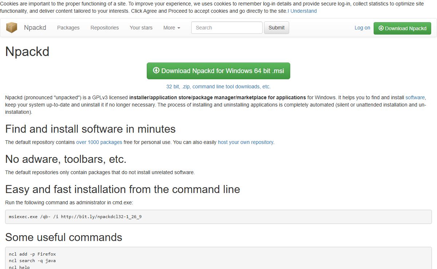This screenshot has height=269, width=437.
Task: Open the More dropdown menu
Action: tap(172, 28)
